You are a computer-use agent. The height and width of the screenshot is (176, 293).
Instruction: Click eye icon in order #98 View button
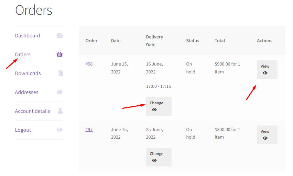(x=265, y=73)
